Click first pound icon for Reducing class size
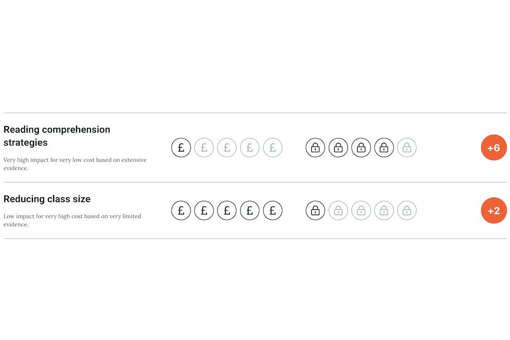 (181, 211)
